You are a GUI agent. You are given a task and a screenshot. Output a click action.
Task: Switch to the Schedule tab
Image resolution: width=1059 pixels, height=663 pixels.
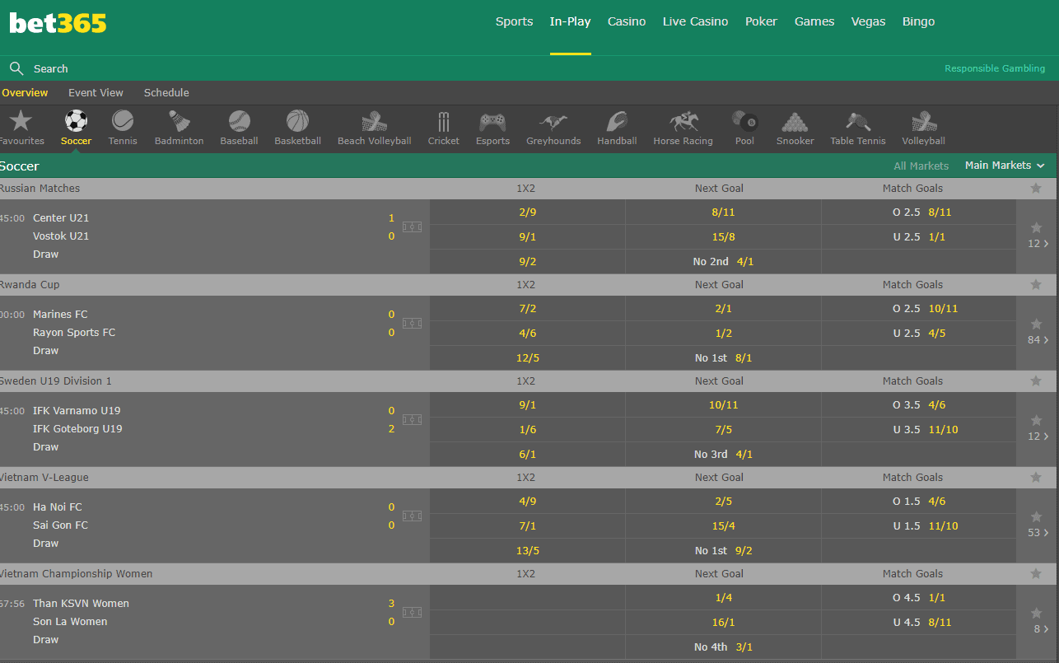[x=166, y=93]
